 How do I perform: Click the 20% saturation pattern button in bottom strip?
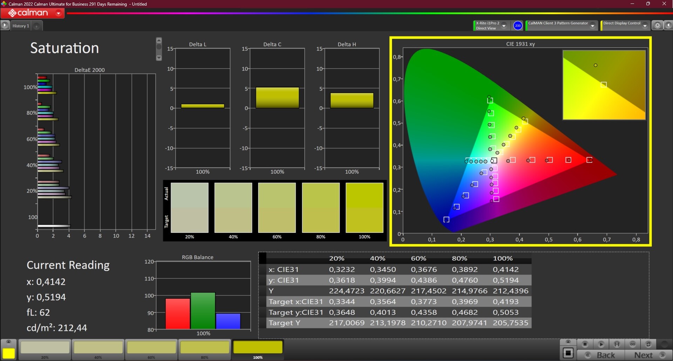45,349
